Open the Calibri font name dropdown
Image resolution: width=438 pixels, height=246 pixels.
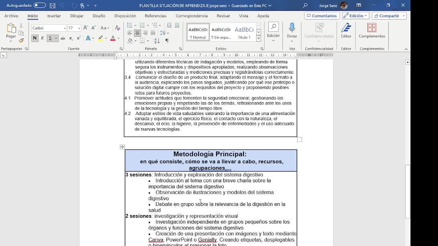(x=65, y=28)
